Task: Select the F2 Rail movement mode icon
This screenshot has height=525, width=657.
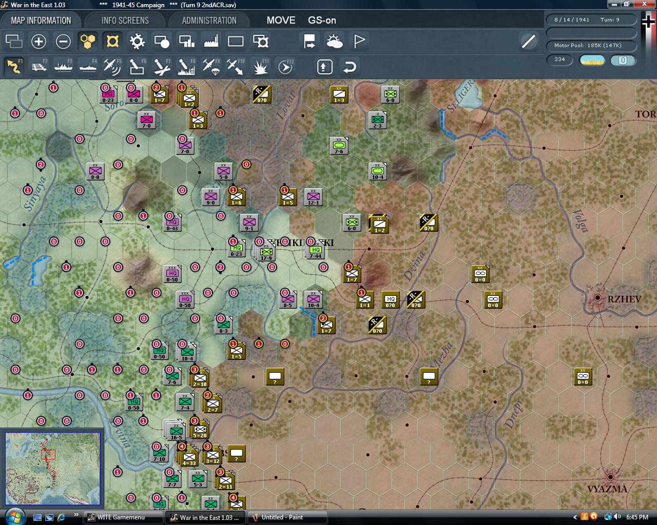Action: click(x=39, y=66)
